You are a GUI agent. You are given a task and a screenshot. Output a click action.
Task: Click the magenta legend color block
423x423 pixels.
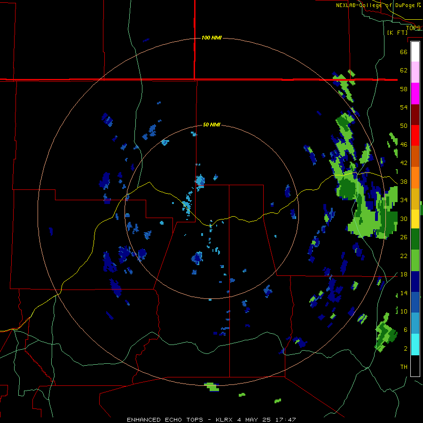[x=415, y=94]
